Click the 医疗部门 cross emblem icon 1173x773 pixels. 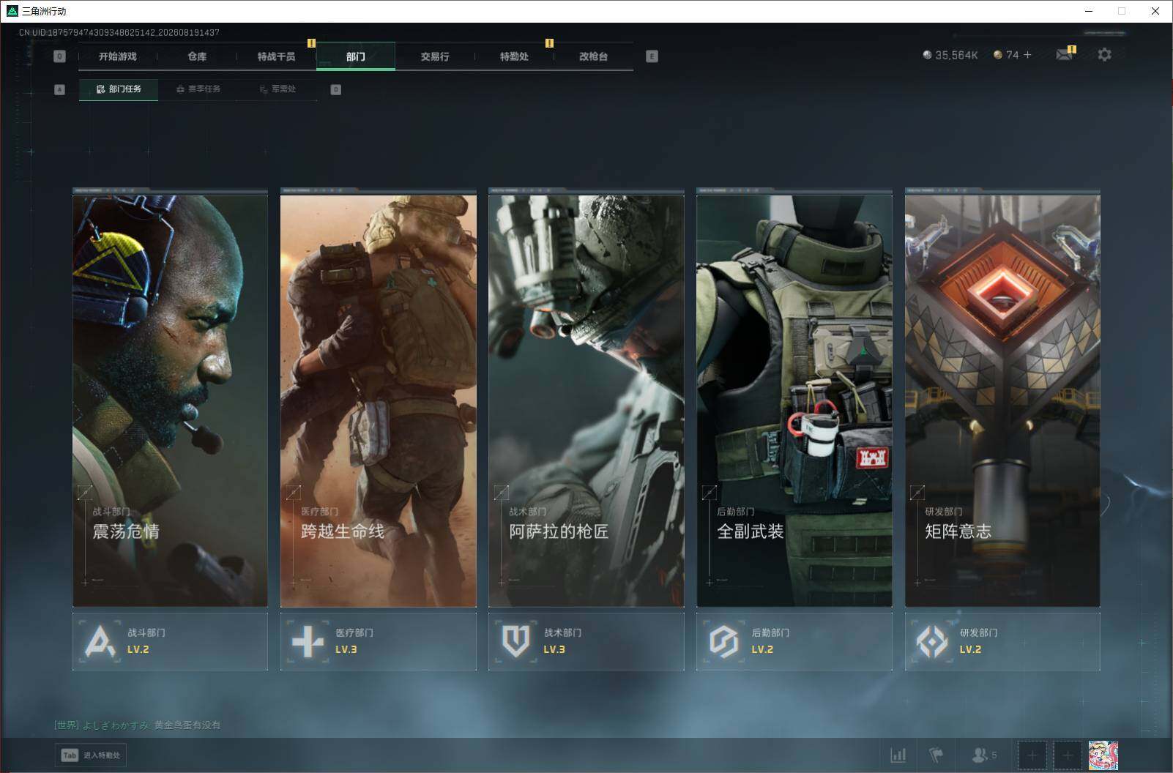tap(308, 642)
